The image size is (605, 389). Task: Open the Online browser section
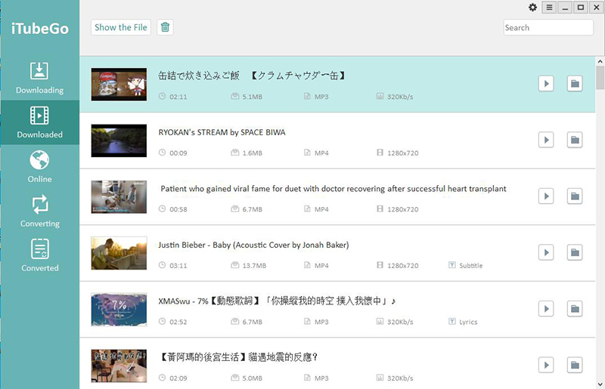pos(40,167)
